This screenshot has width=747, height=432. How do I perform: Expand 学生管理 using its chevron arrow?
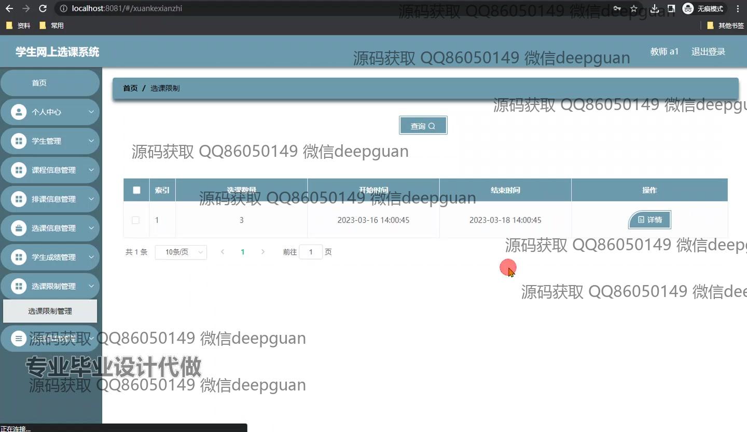91,141
